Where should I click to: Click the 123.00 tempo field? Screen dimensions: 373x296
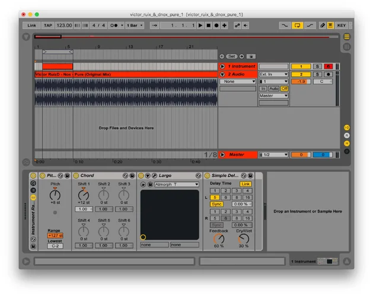coord(64,25)
